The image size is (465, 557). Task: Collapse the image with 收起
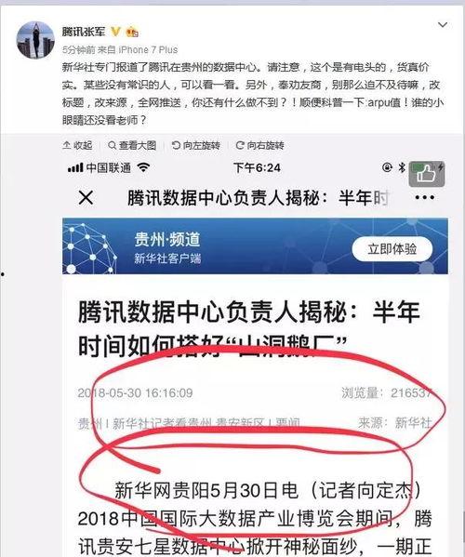[x=77, y=145]
